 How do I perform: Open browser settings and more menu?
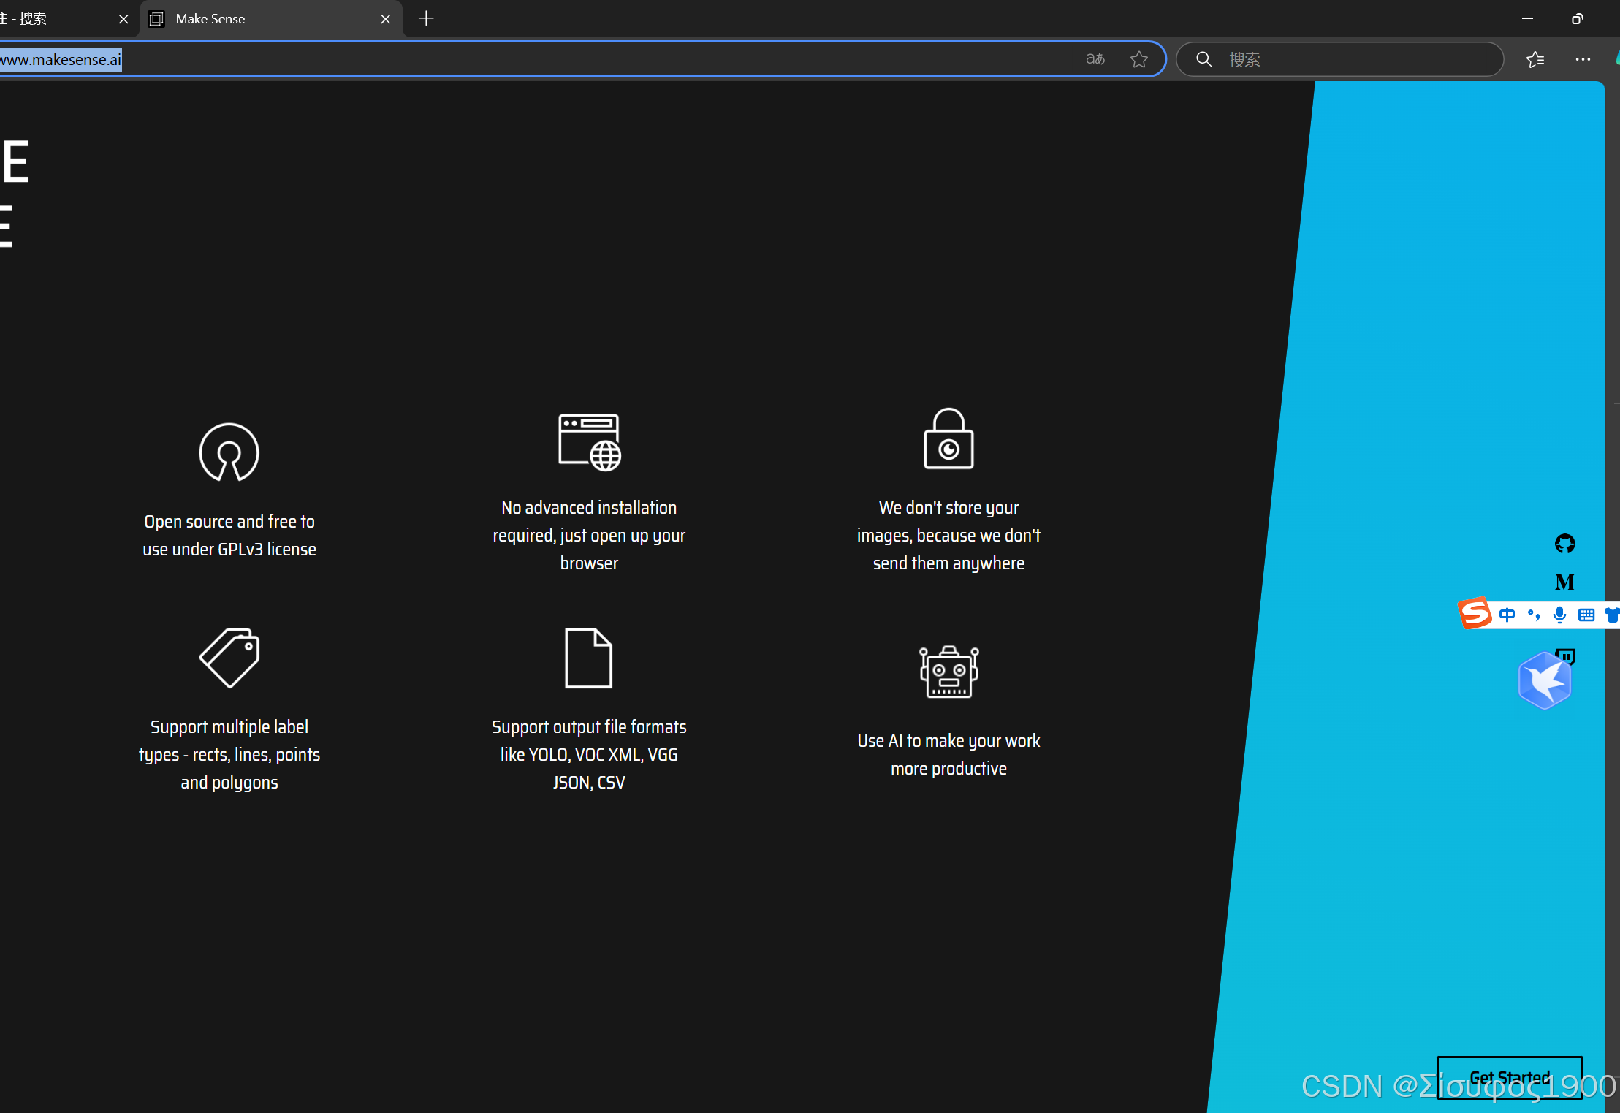(x=1583, y=59)
